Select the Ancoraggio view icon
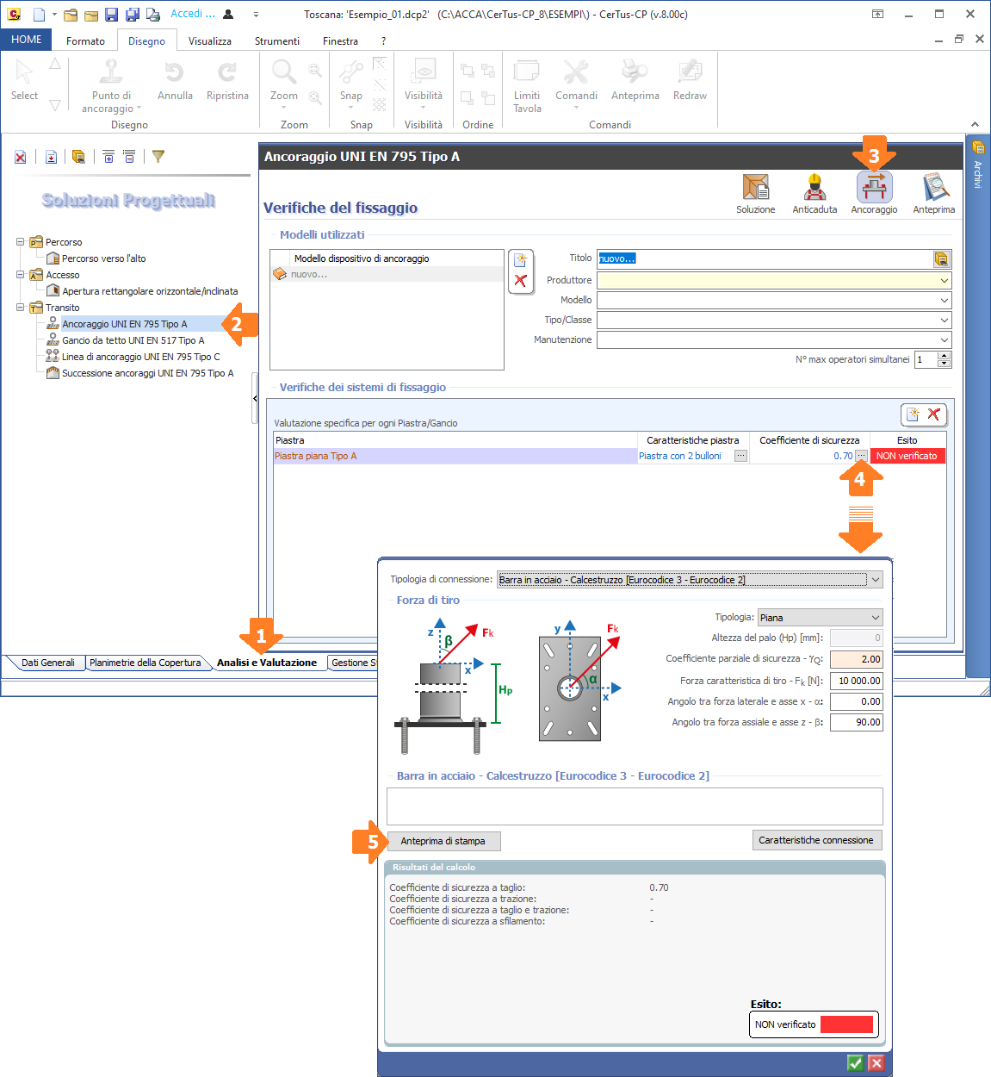The image size is (991, 1077). [x=874, y=194]
